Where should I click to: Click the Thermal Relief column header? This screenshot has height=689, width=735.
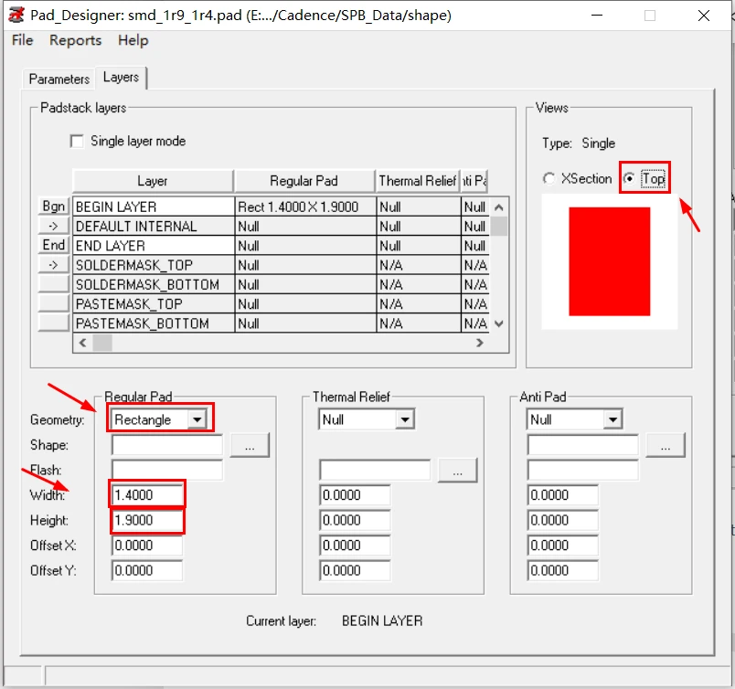tap(418, 181)
